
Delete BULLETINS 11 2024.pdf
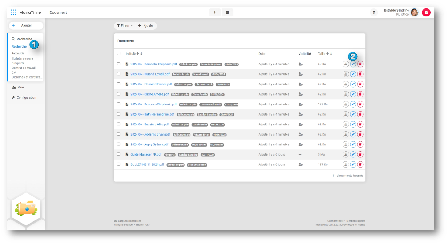[360, 164]
